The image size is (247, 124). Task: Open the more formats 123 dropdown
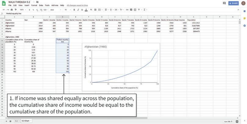[45, 10]
